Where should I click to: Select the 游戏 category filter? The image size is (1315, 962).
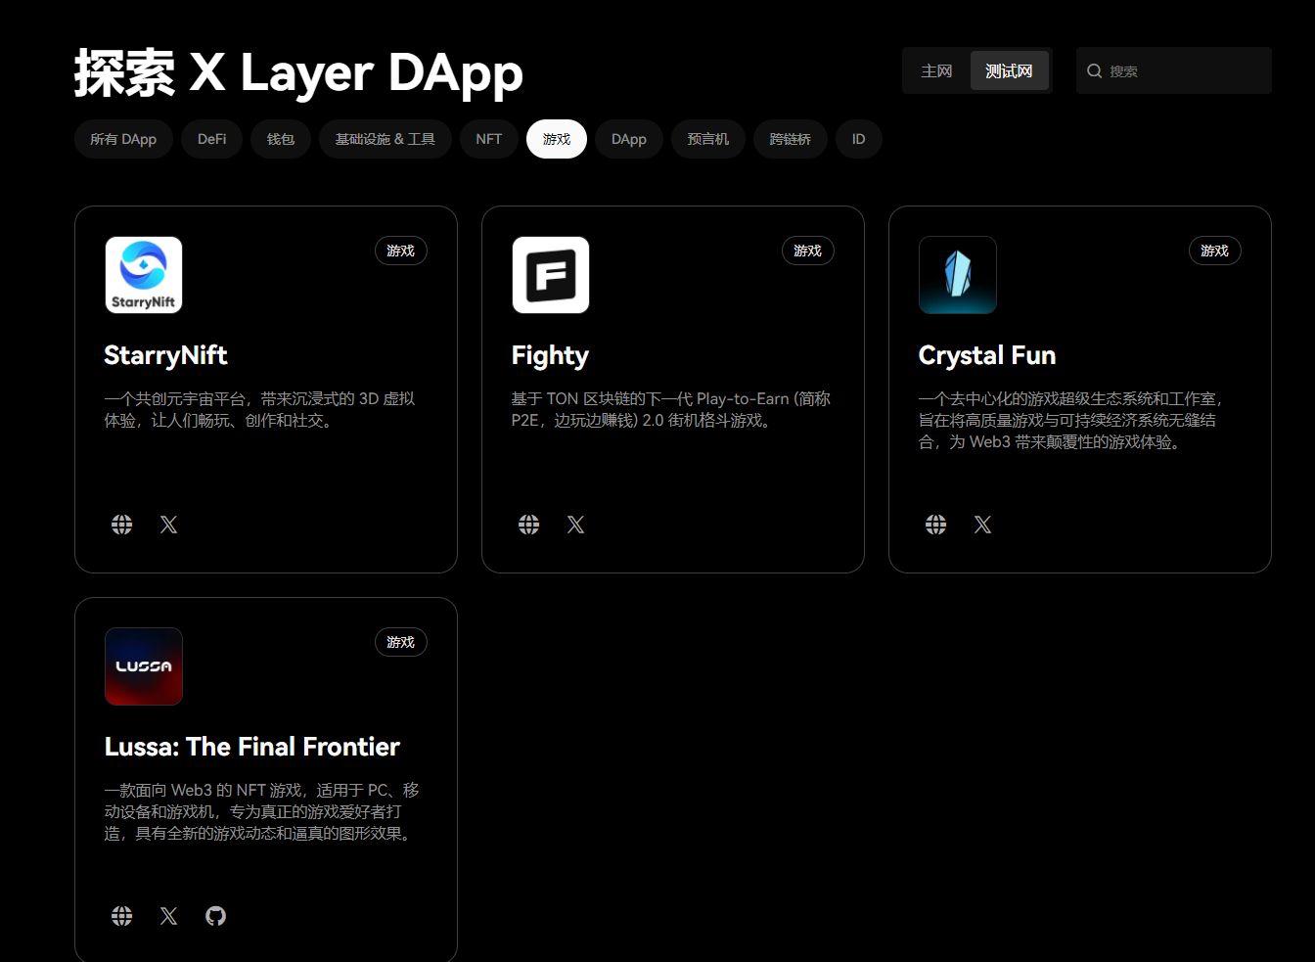(x=557, y=139)
